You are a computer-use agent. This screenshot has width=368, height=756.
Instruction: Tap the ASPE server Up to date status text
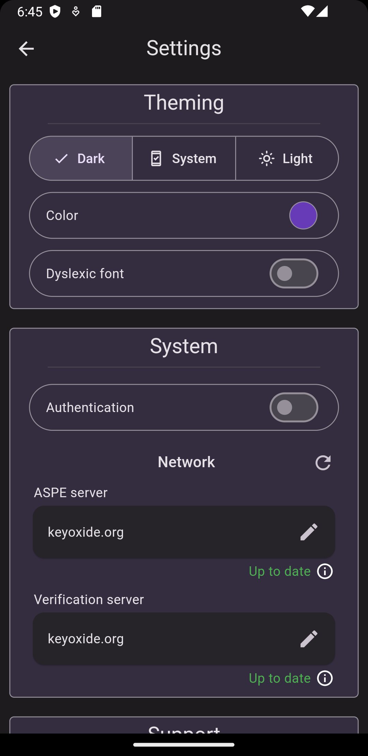279,571
